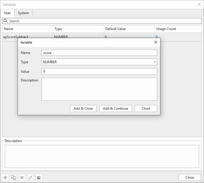The width and height of the screenshot is (204, 183).
Task: Open the Type dropdown showing NUMBER
Action: pos(99,62)
